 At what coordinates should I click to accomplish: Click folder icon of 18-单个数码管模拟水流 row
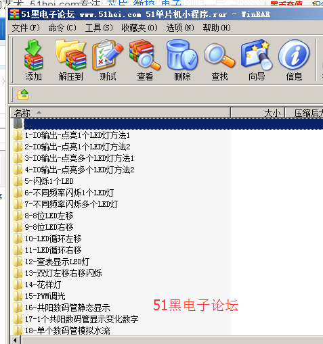18,330
